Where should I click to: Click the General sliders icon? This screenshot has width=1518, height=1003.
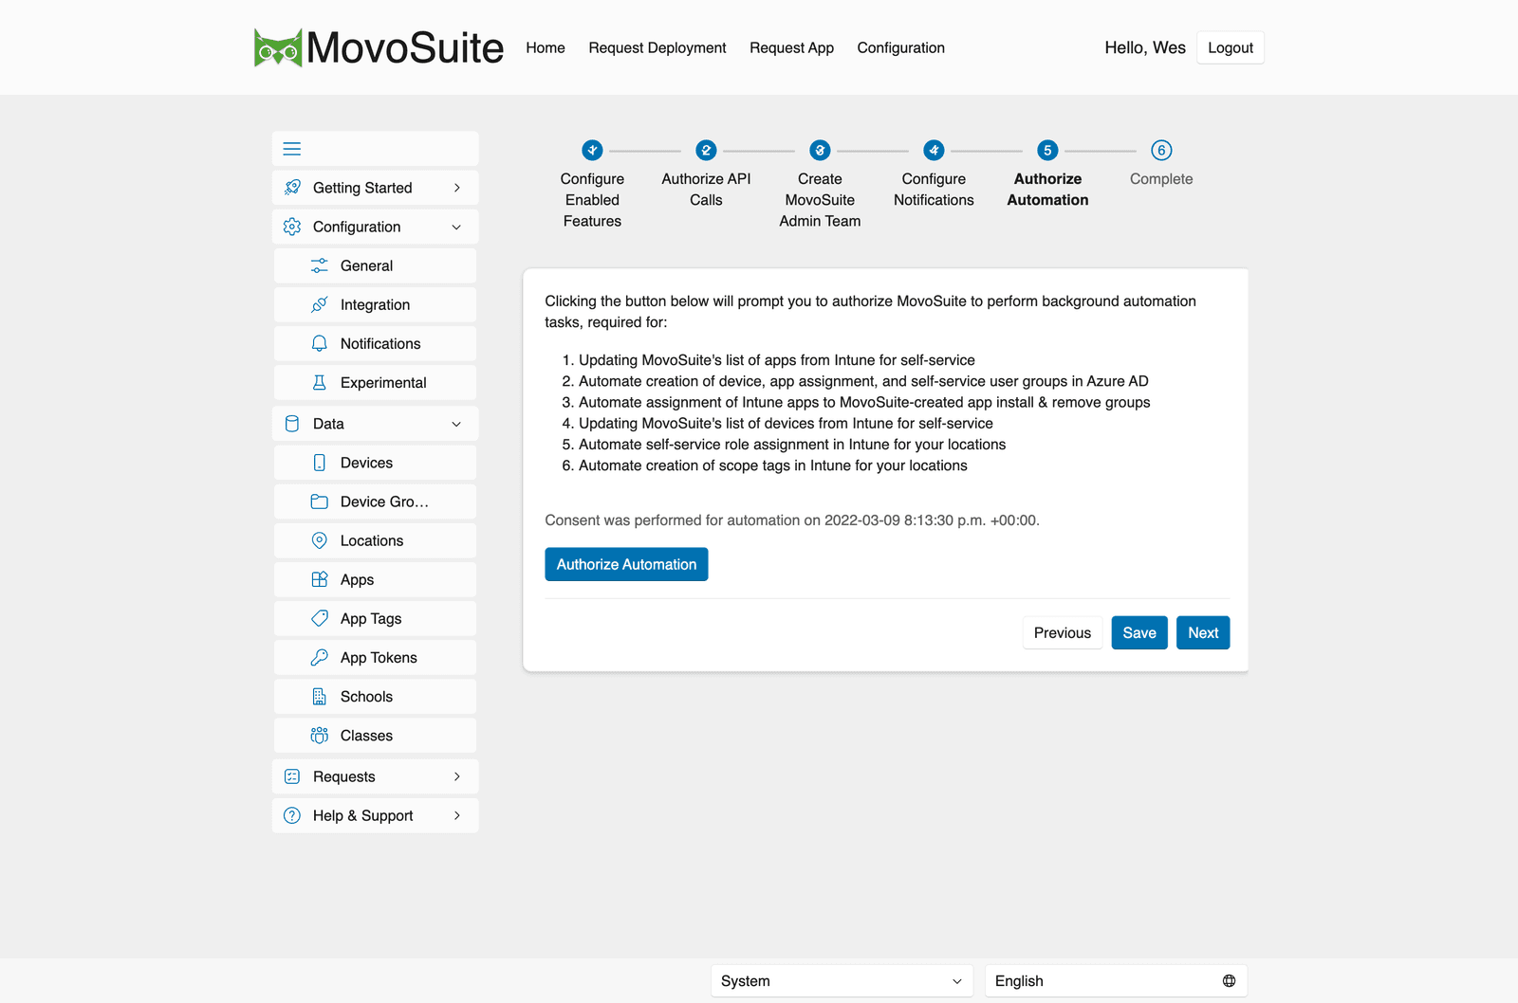pyautogui.click(x=320, y=265)
